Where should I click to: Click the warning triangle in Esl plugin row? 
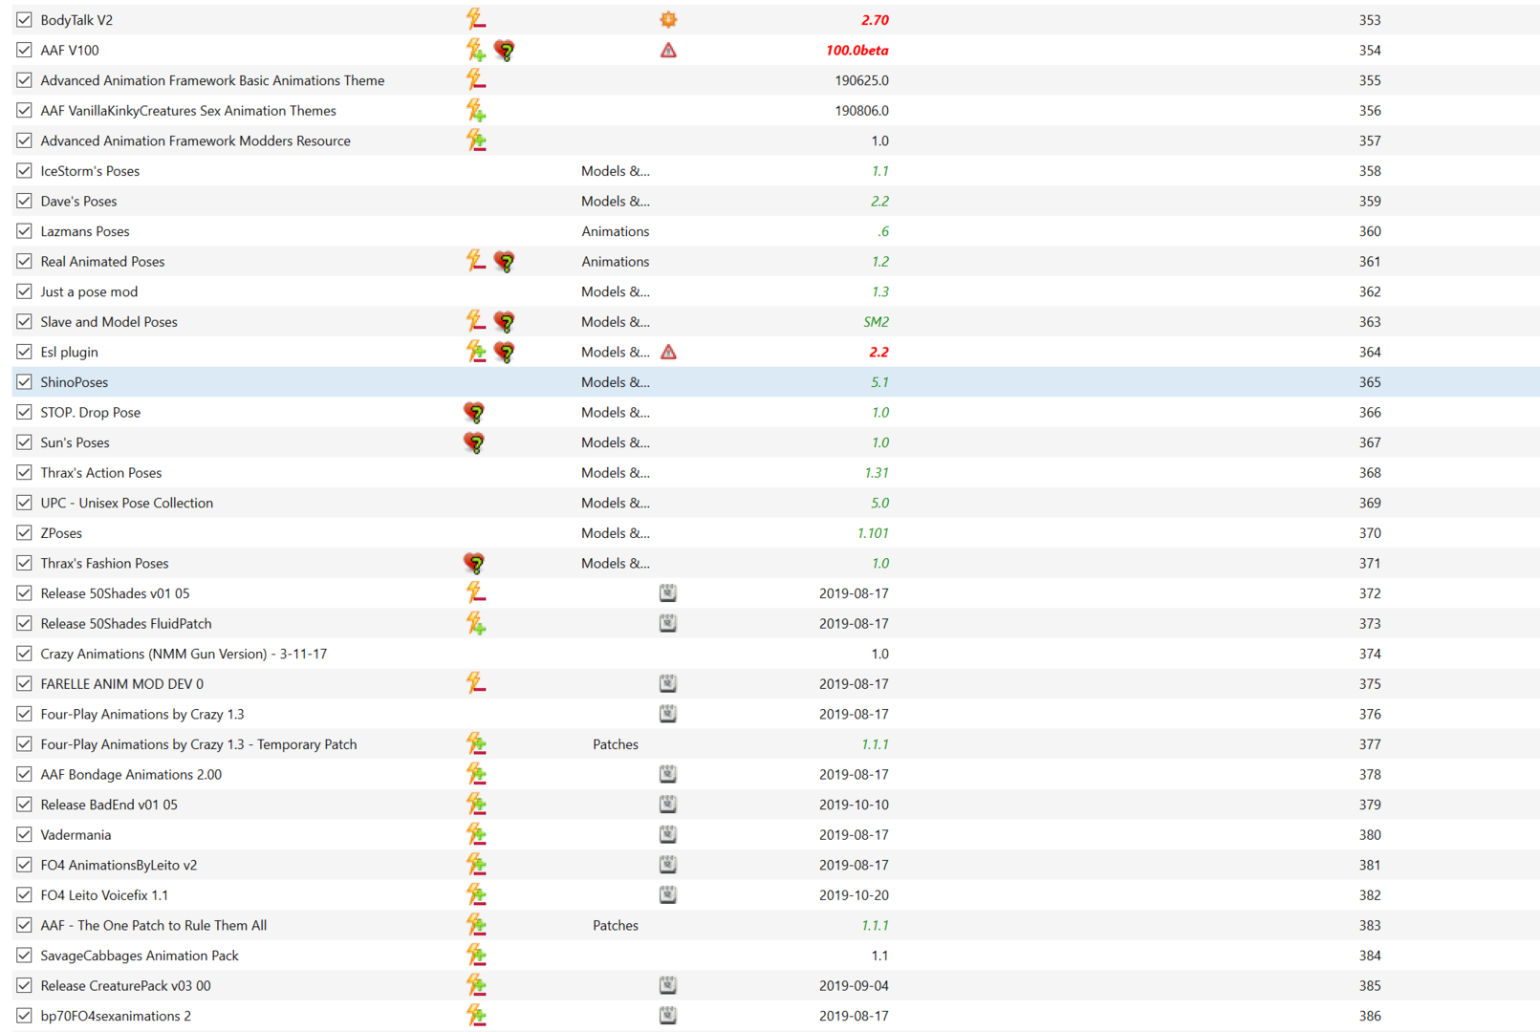pos(668,352)
